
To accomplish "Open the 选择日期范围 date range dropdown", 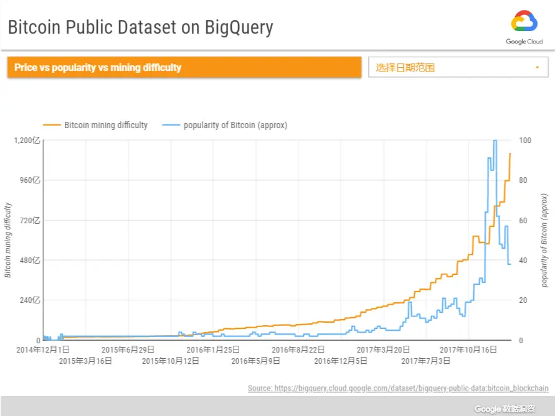I will tap(458, 67).
